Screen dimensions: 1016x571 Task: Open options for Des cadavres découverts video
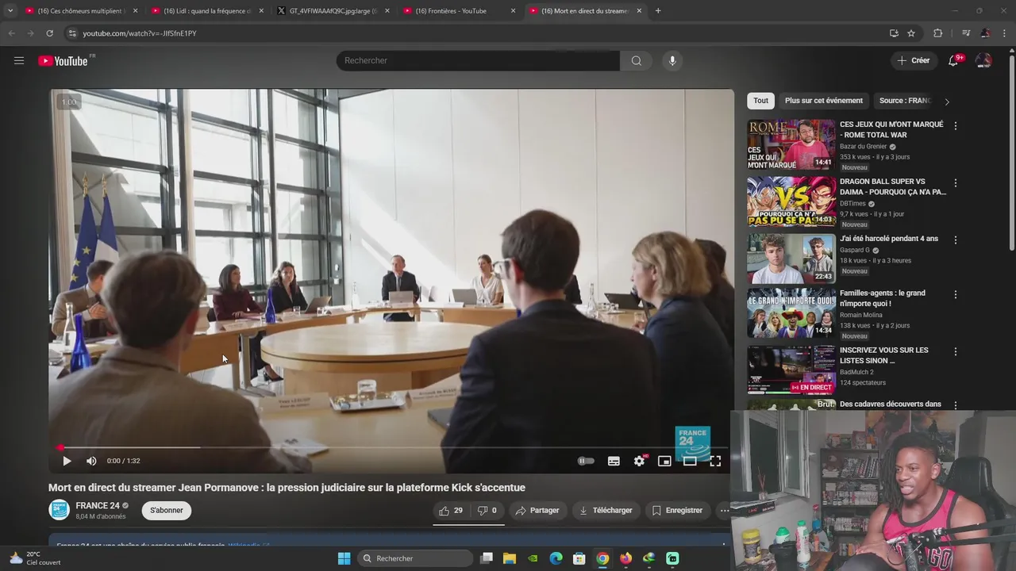(x=955, y=405)
